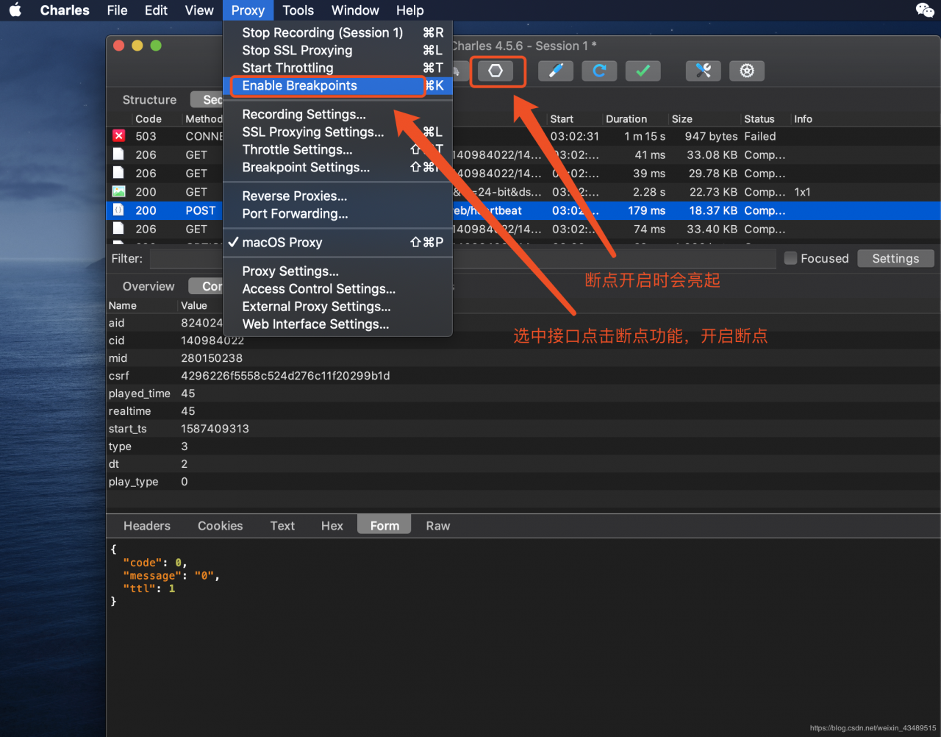Click the mid value 280150238
The image size is (941, 737).
click(212, 357)
